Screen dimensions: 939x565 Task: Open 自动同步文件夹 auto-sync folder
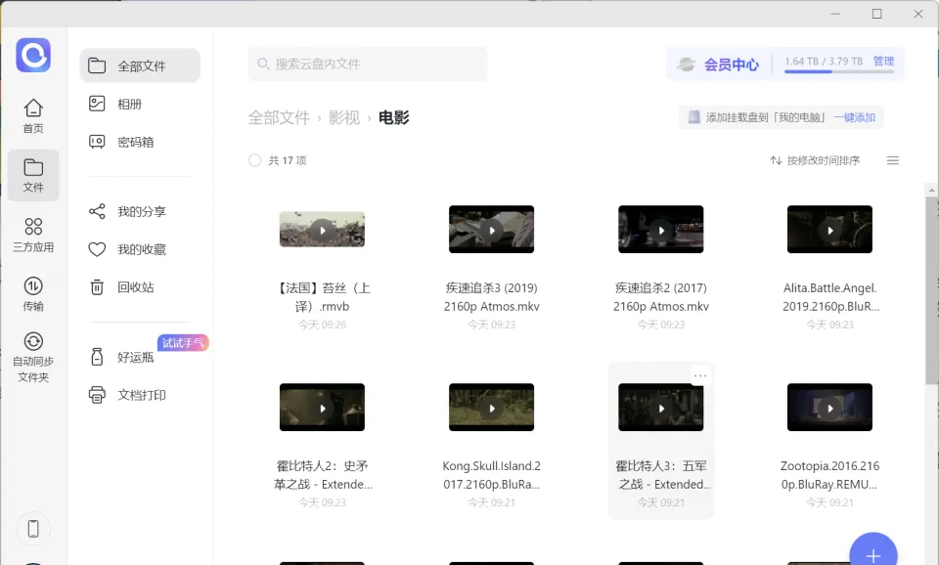pos(33,358)
